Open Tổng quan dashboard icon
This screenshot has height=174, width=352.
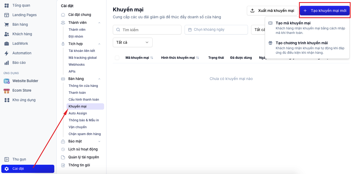[x=7, y=5]
